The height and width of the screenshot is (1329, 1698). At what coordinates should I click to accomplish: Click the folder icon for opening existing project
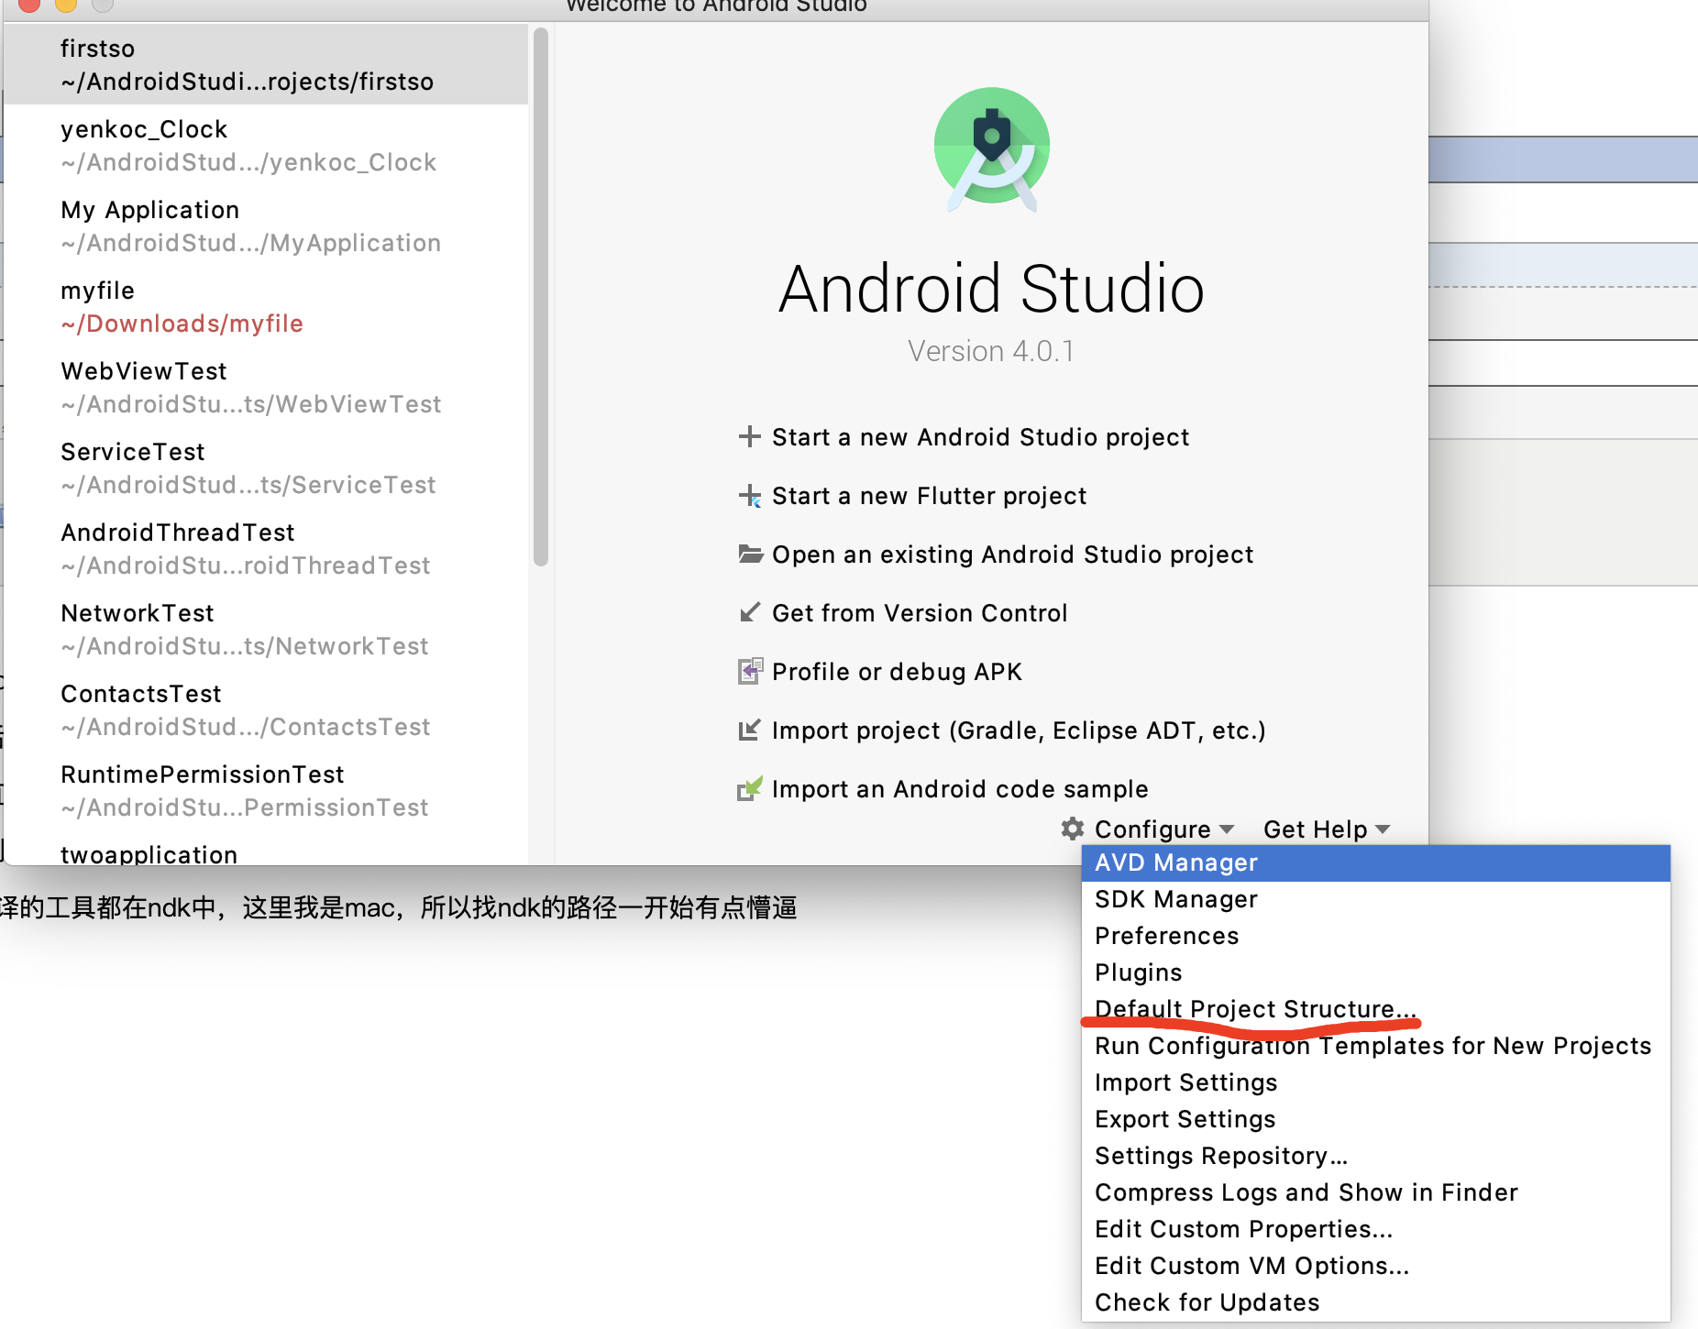[751, 554]
